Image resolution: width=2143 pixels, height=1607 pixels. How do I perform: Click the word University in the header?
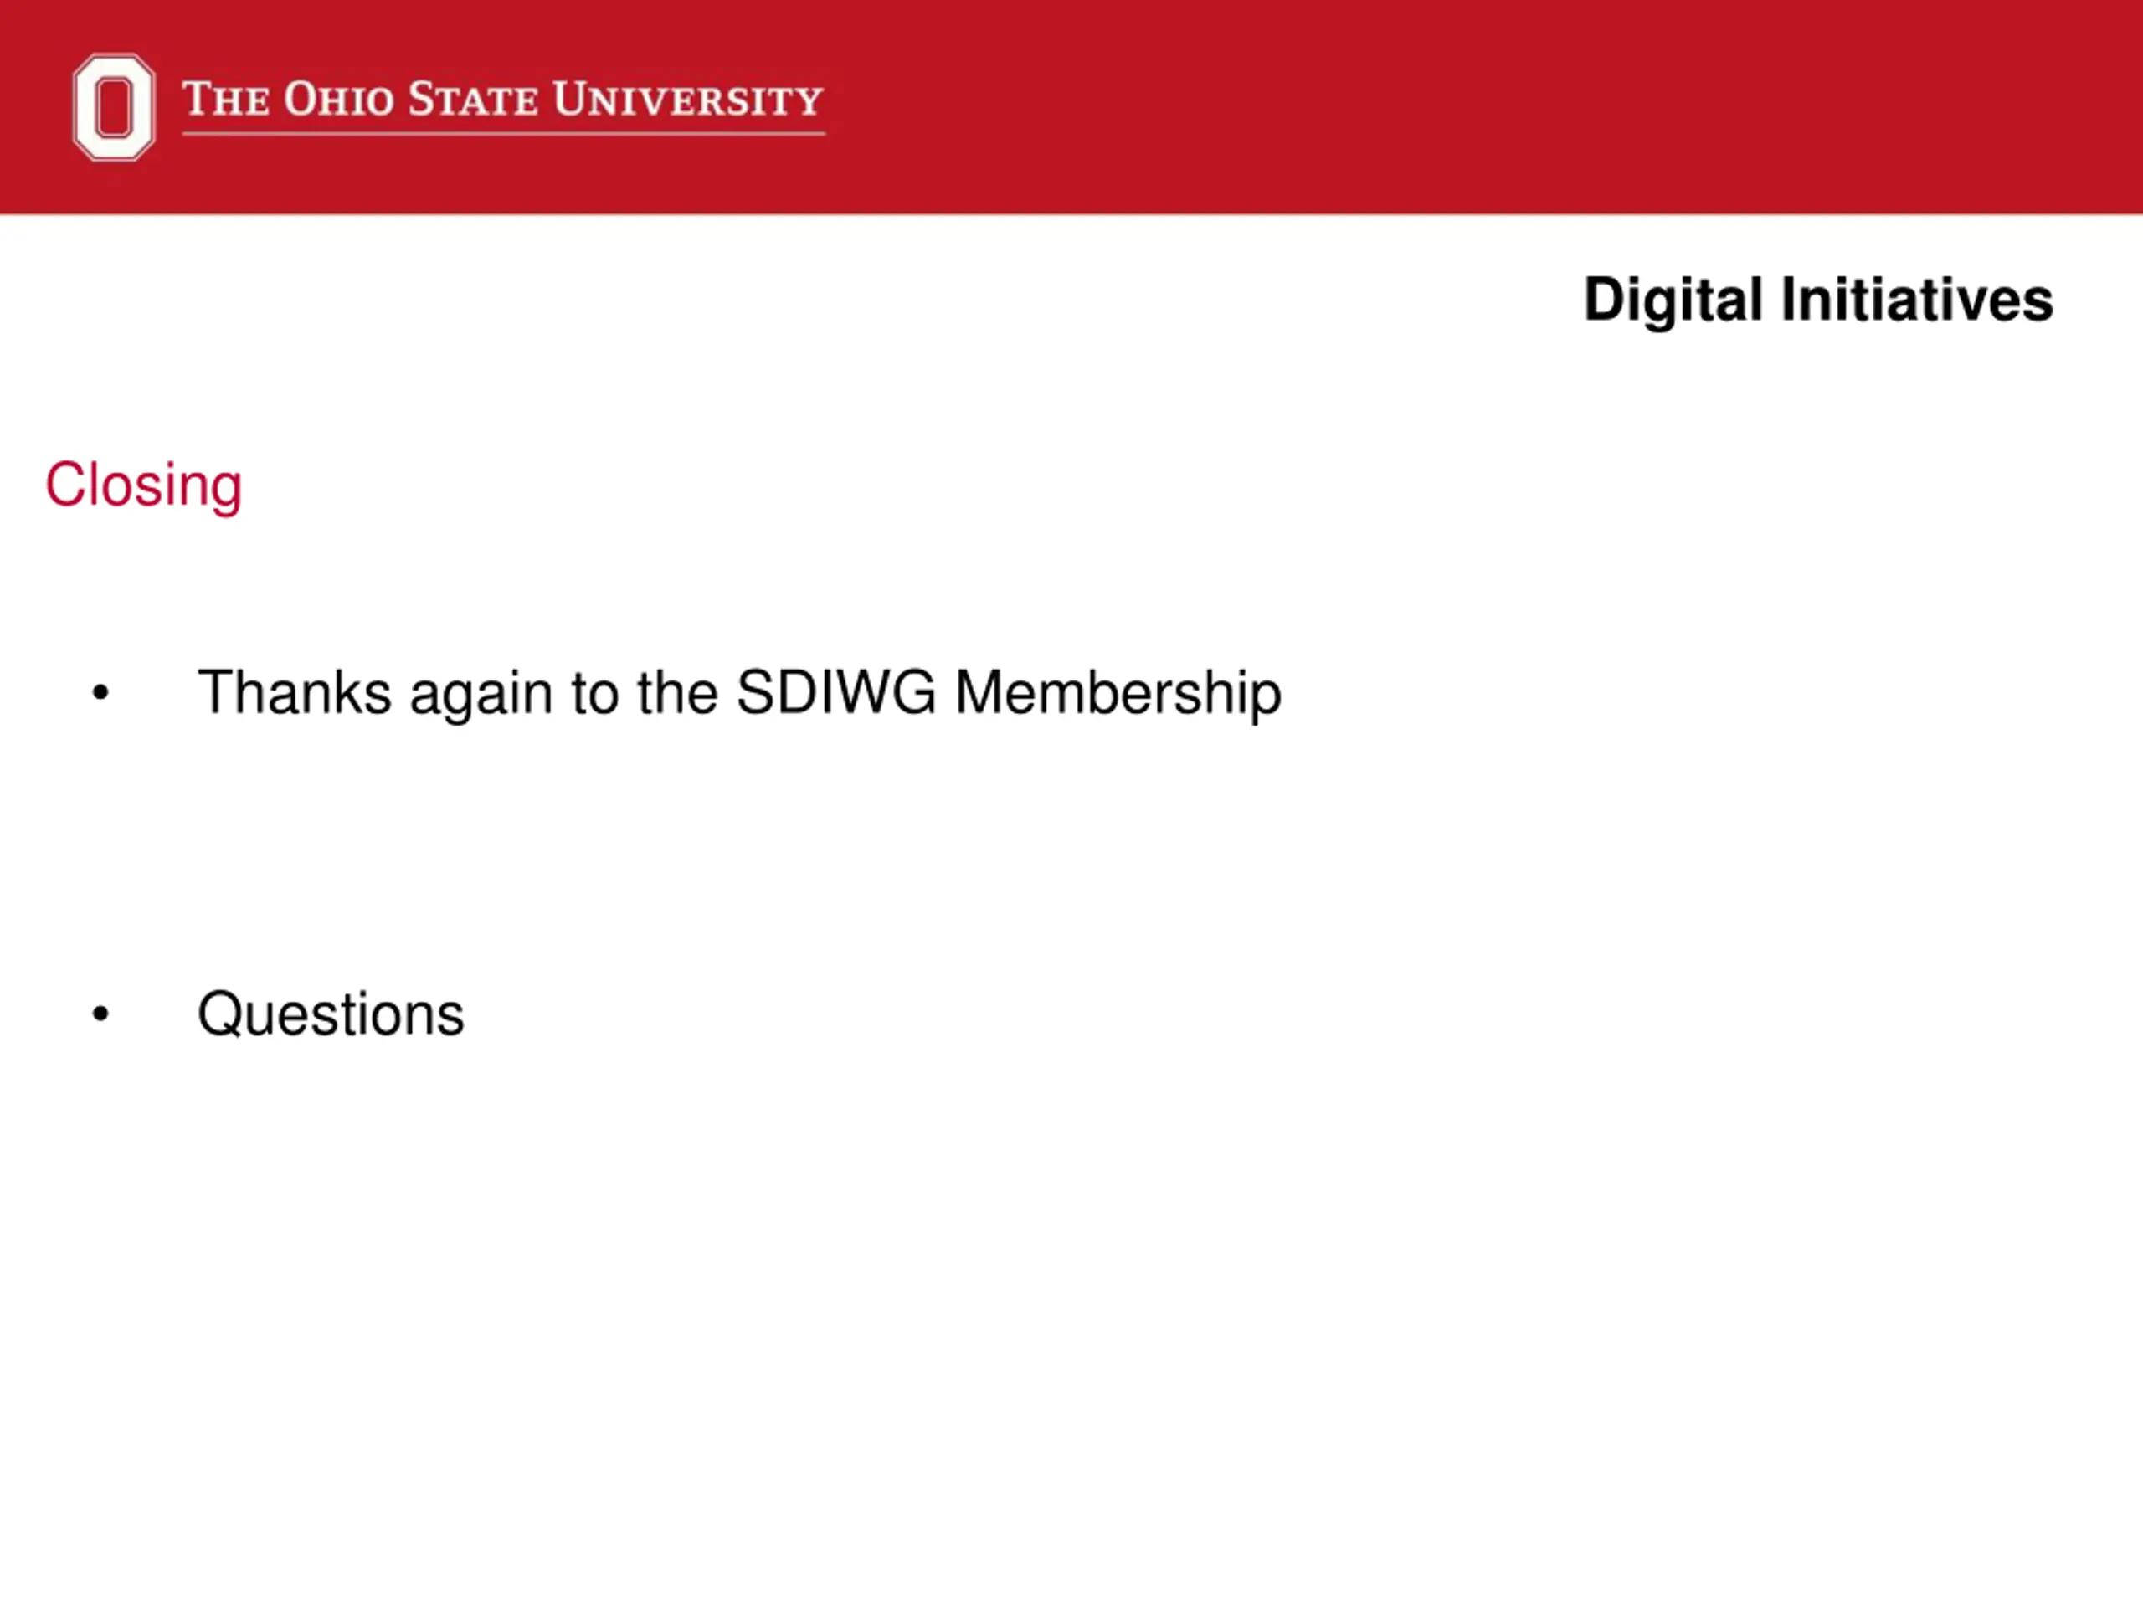coord(688,100)
